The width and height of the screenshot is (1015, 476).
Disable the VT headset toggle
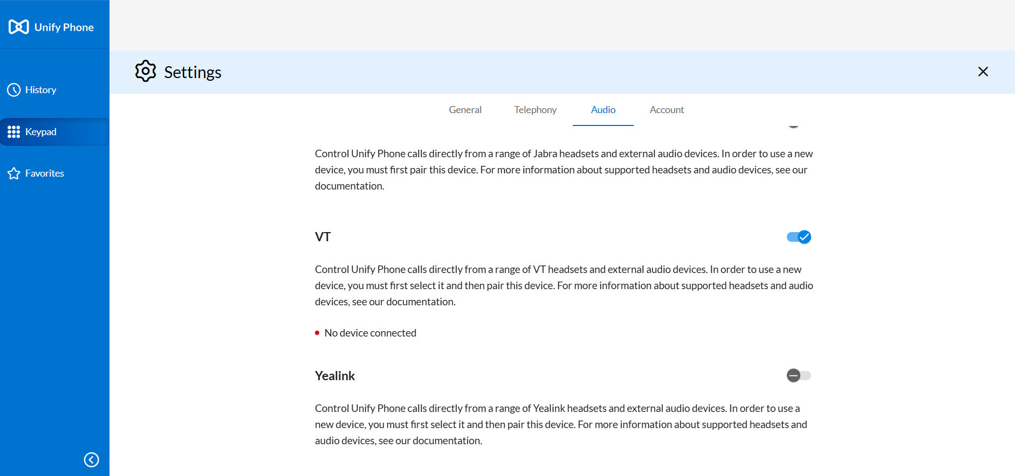coord(799,237)
